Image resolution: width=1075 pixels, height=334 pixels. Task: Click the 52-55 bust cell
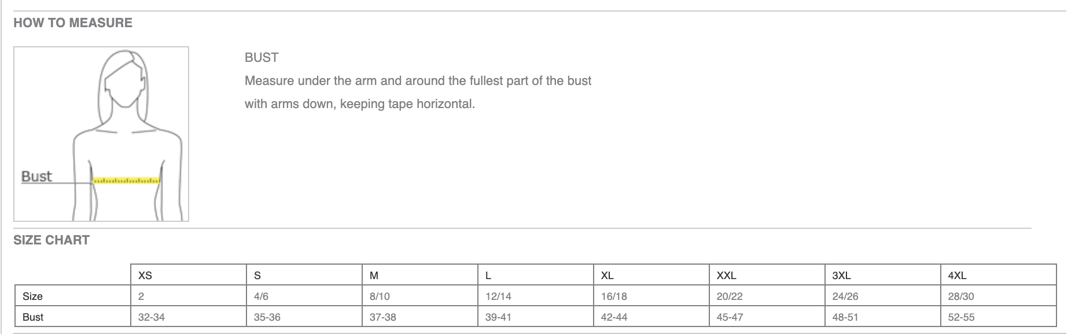point(999,317)
